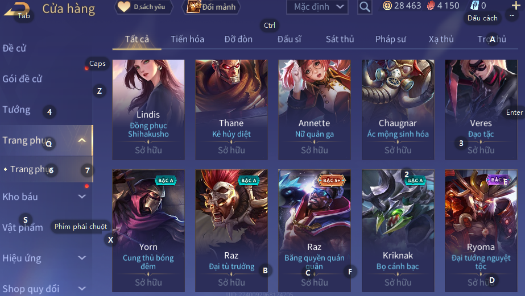Open Đổi mảnh shard exchange icon
Viewport: 525px width, 296px height.
tap(211, 7)
